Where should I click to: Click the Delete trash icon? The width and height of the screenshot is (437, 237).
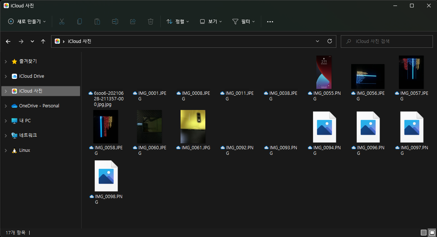click(151, 21)
